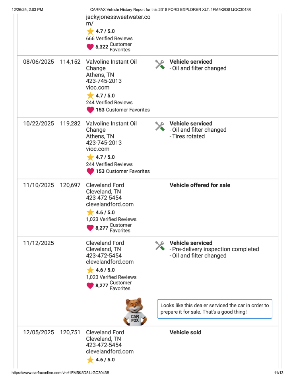This screenshot has height=382, width=295.
Task: Click 666 Verified Reviews text
Action: point(109,39)
